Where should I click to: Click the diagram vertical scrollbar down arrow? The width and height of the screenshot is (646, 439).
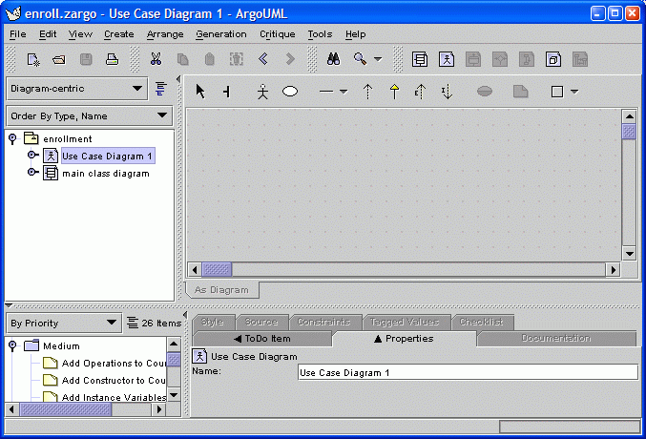(x=629, y=254)
